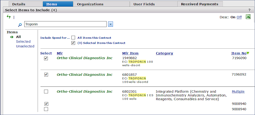Open help with the question mark
Image resolution: width=255 pixels, height=115 pixels.
(x=249, y=10)
